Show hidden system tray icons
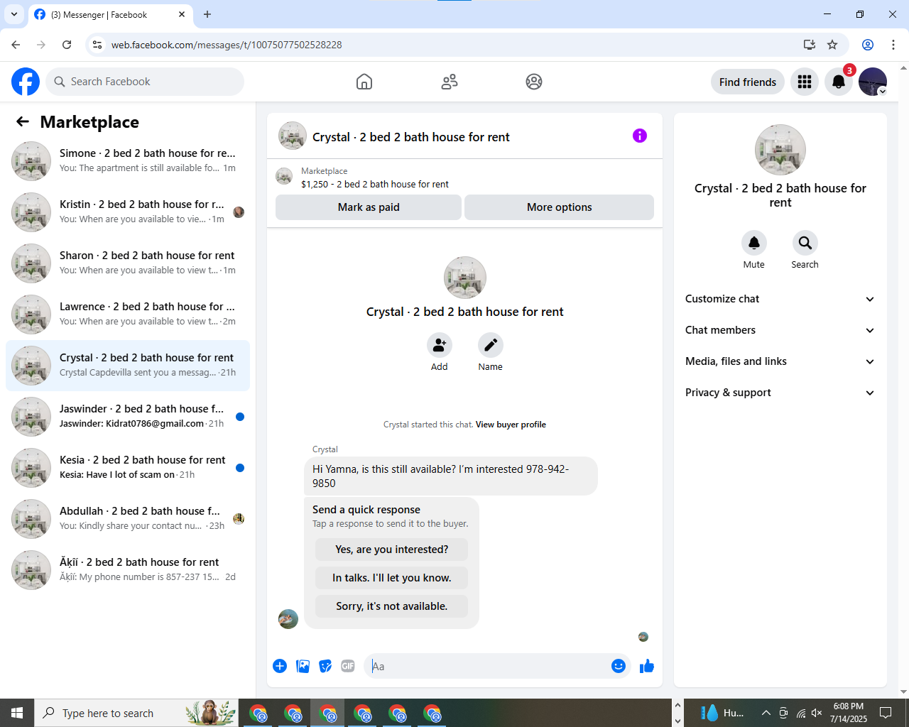This screenshot has width=909, height=727. point(766,713)
